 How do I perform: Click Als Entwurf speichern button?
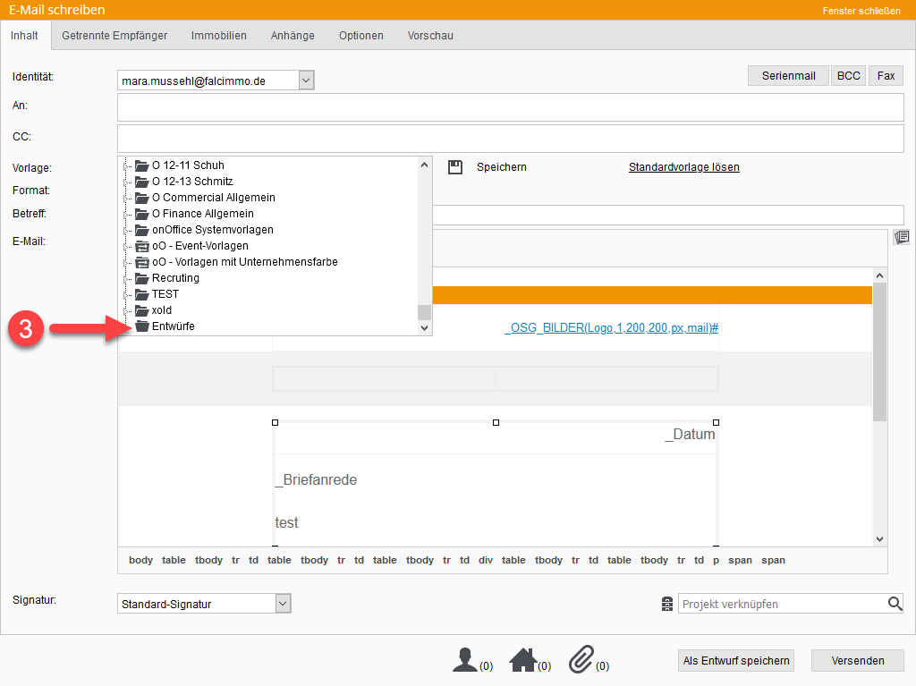pos(736,660)
